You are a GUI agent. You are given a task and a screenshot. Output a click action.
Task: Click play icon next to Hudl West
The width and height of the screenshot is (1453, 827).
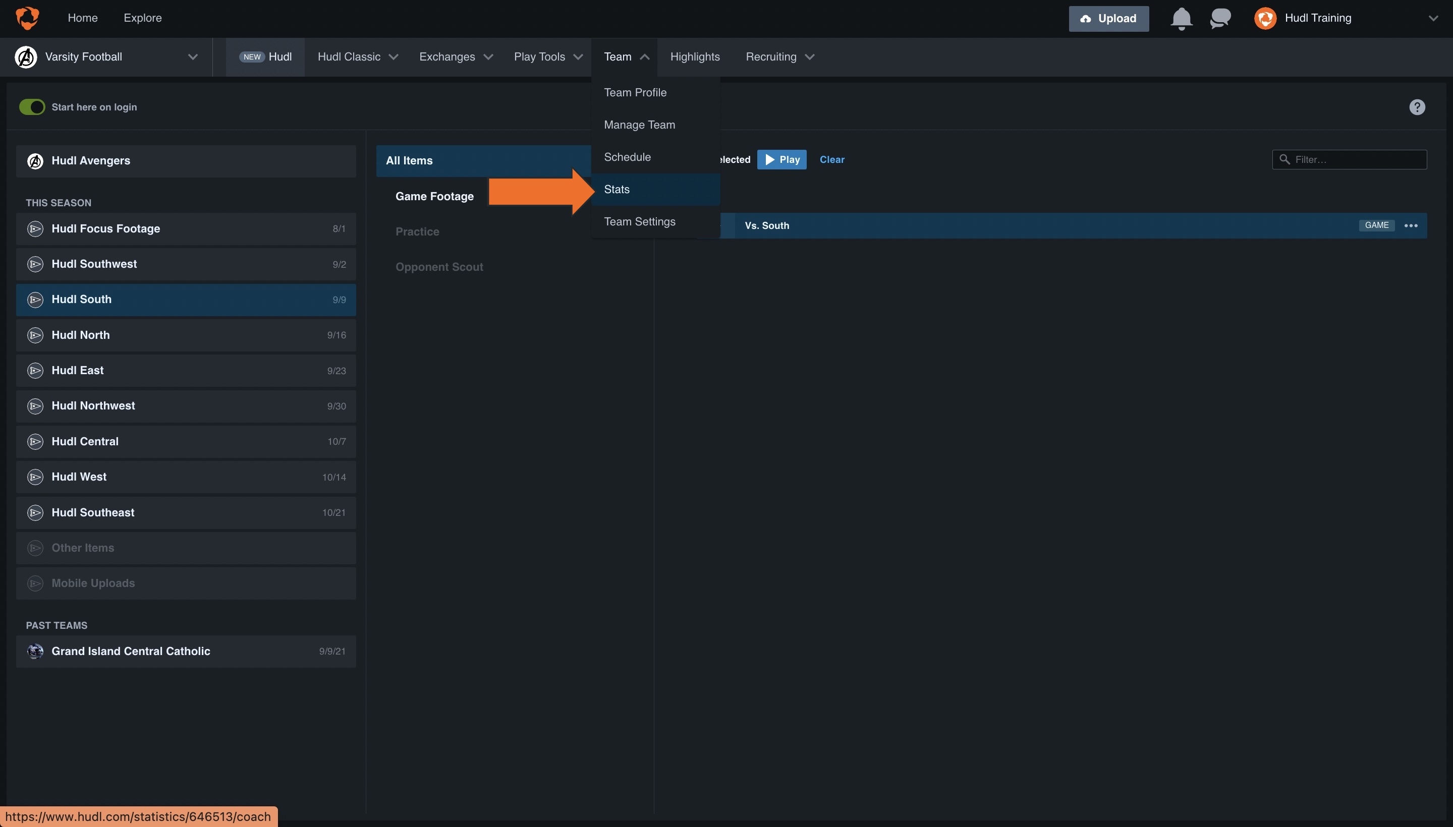coord(35,477)
